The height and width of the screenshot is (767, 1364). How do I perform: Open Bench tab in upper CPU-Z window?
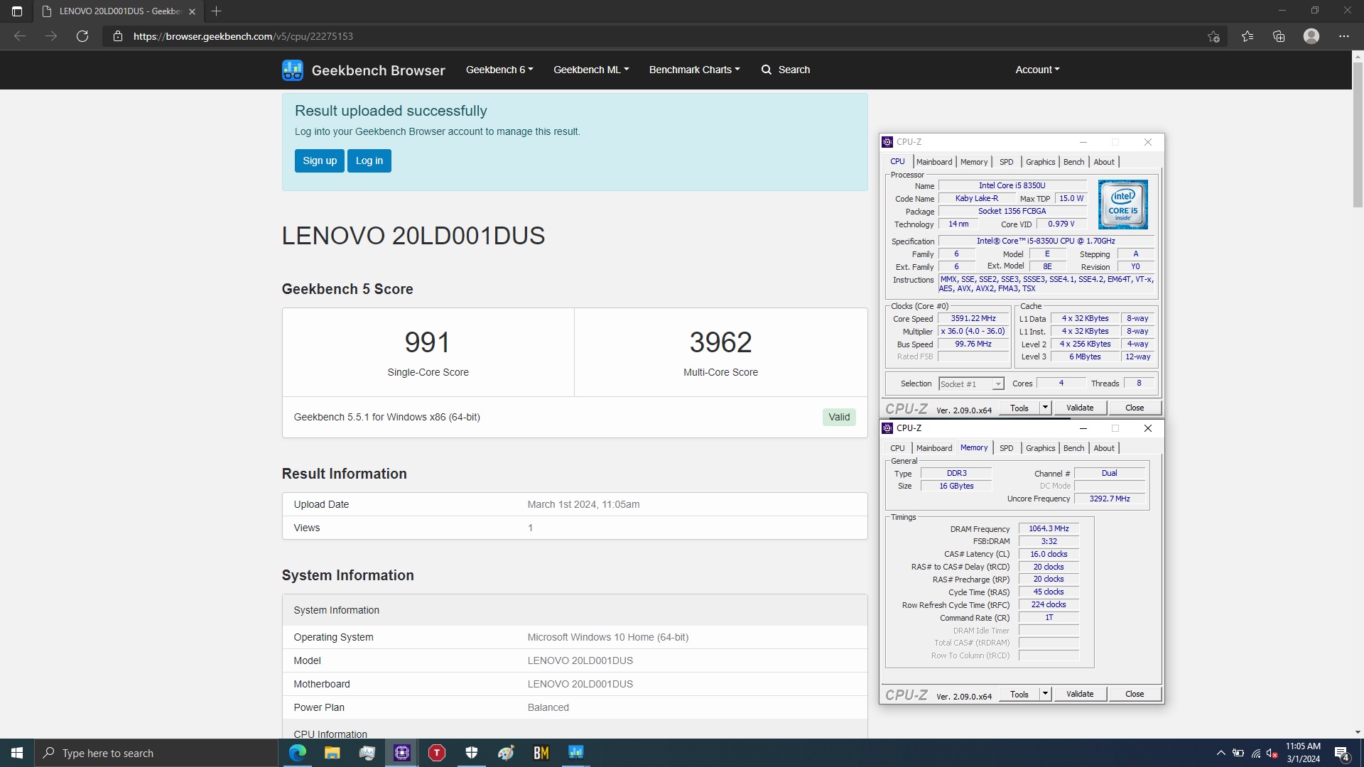coord(1073,162)
